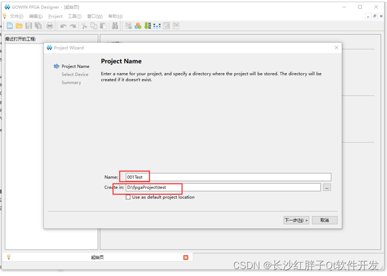Open the 文件(F) menu

[x=17, y=16]
